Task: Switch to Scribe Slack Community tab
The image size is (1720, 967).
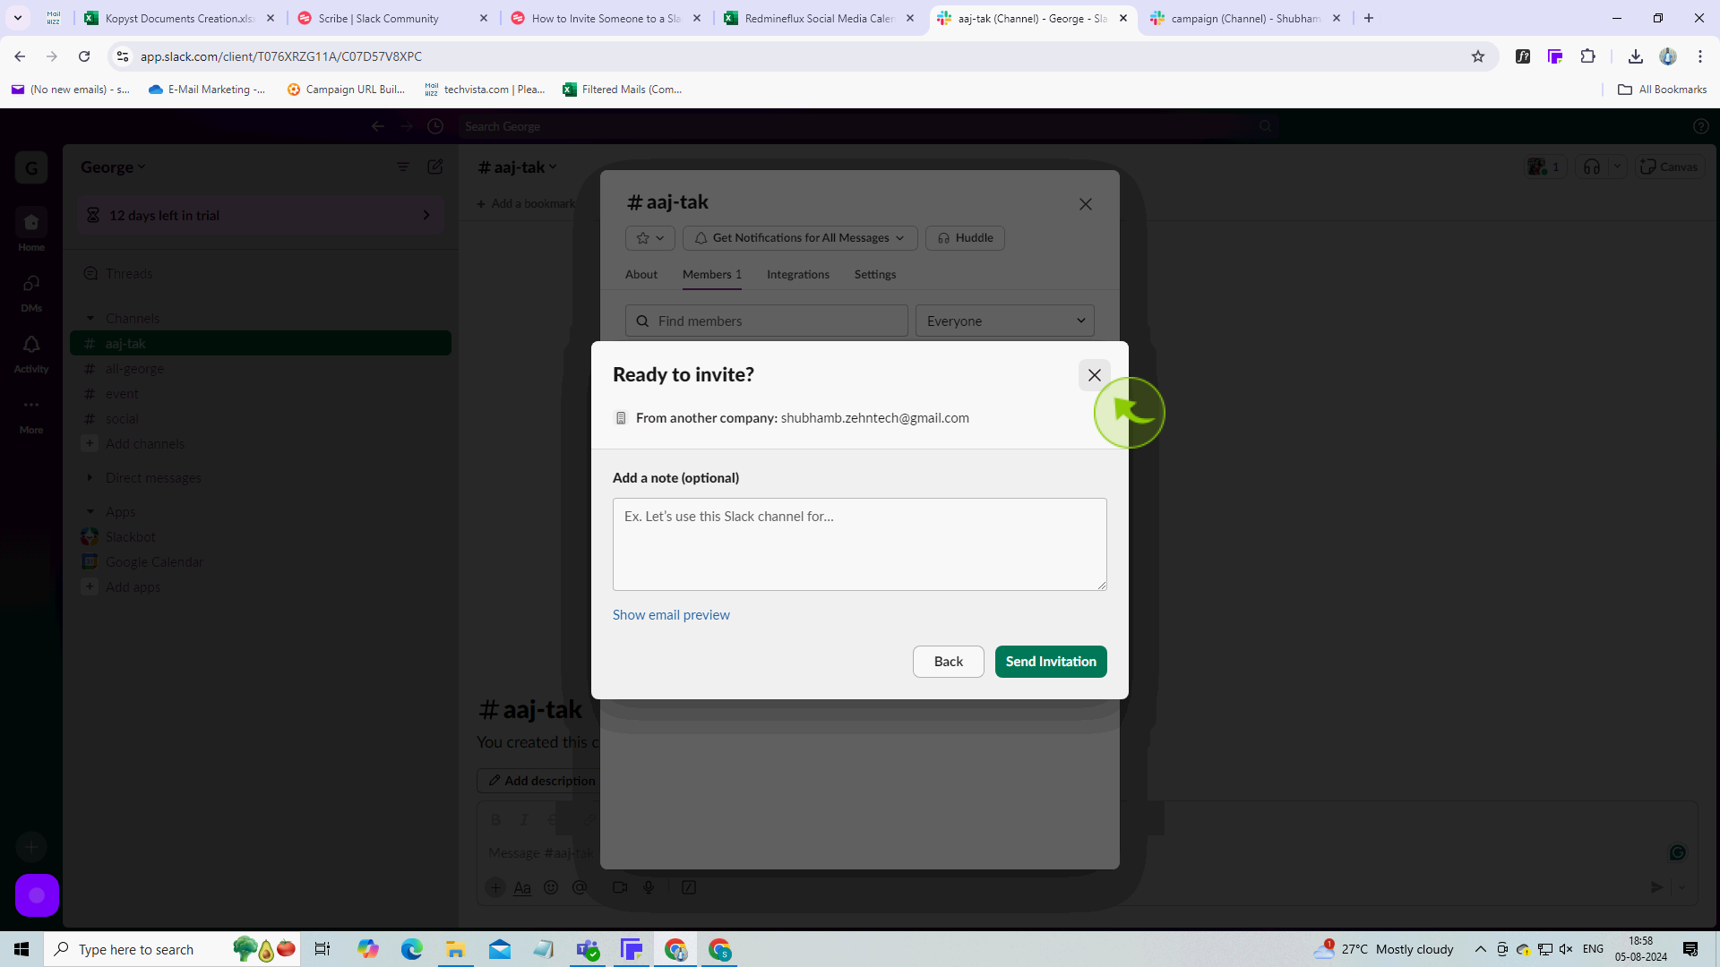Action: coord(391,18)
